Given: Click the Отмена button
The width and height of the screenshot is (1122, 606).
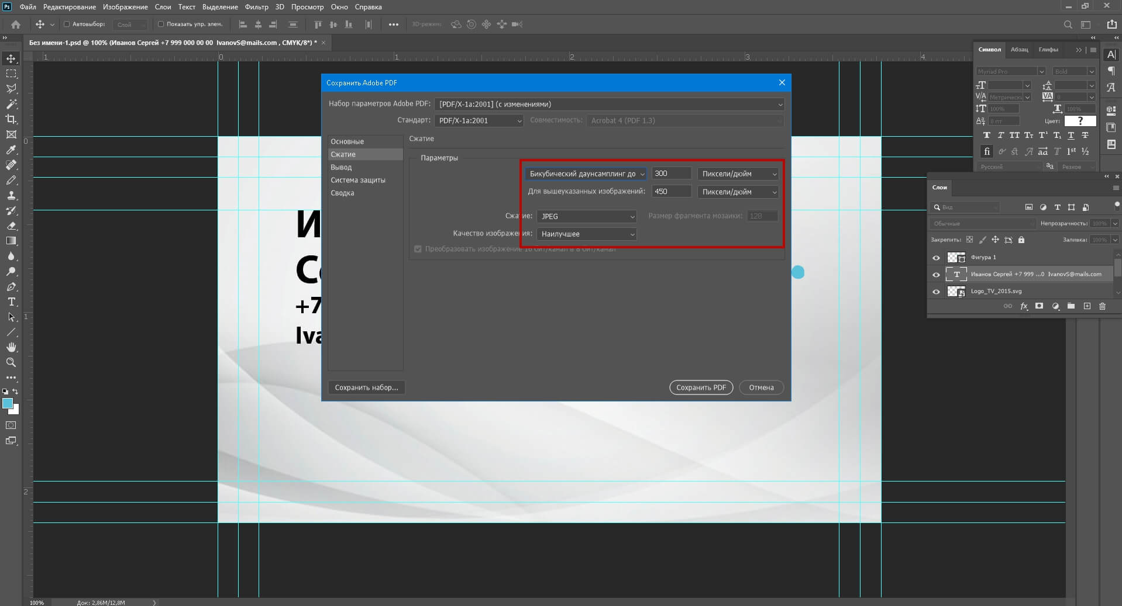Looking at the screenshot, I should click(761, 387).
